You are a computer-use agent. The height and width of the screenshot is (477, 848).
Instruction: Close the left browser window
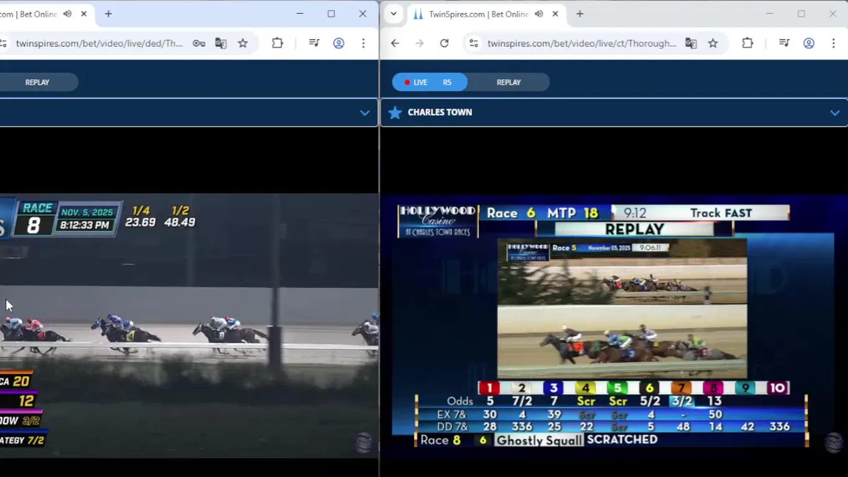pos(363,14)
